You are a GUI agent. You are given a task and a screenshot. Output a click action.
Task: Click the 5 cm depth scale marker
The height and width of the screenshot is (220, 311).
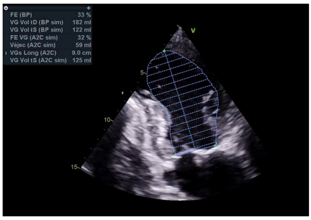coord(143,73)
